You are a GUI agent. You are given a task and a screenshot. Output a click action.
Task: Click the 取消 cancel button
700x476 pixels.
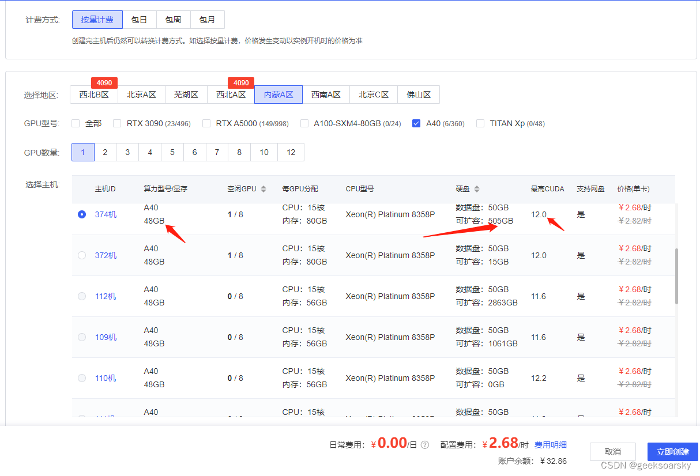click(613, 452)
